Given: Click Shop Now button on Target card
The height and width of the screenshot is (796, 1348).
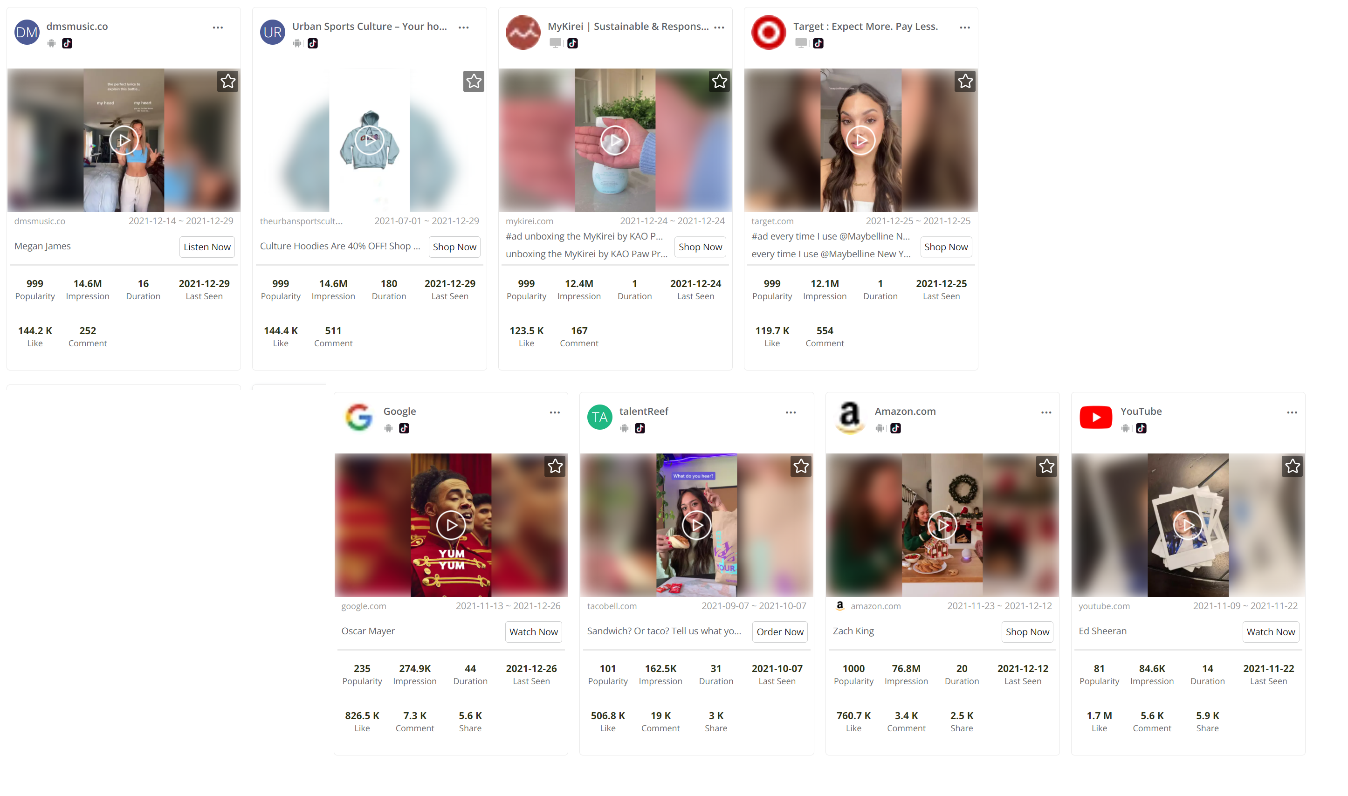Looking at the screenshot, I should tap(945, 247).
